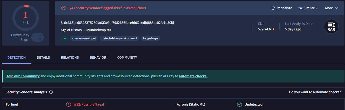Viewport: 345px width, 110px height.
Task: Click the Reanalyze refresh icon
Action: (x=273, y=8)
